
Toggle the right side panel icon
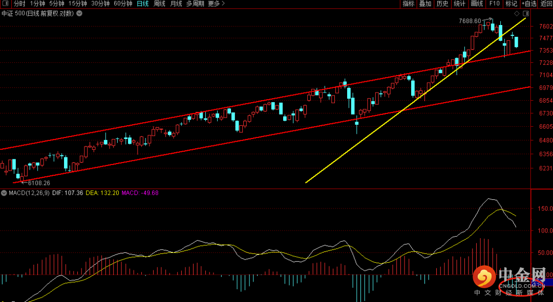point(526,13)
